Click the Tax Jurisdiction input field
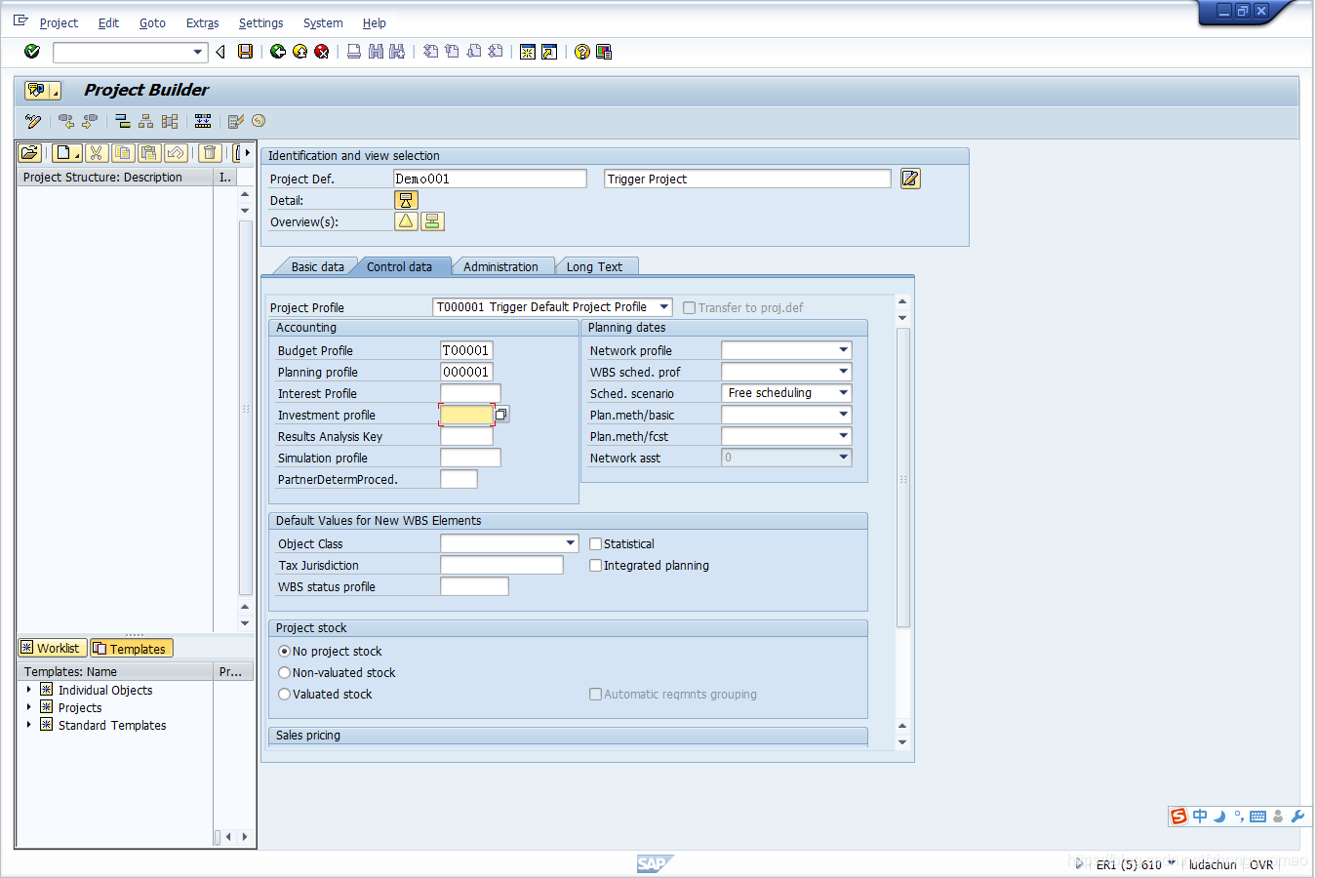Viewport: 1317px width, 878px height. coord(501,565)
